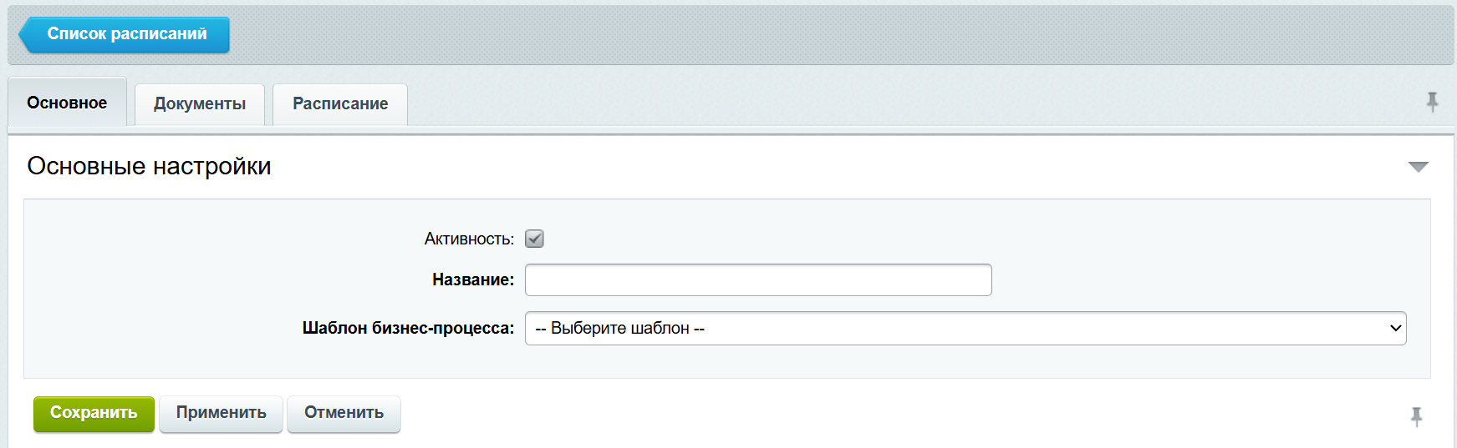
Task: Open the Расписание tab
Action: pos(340,104)
